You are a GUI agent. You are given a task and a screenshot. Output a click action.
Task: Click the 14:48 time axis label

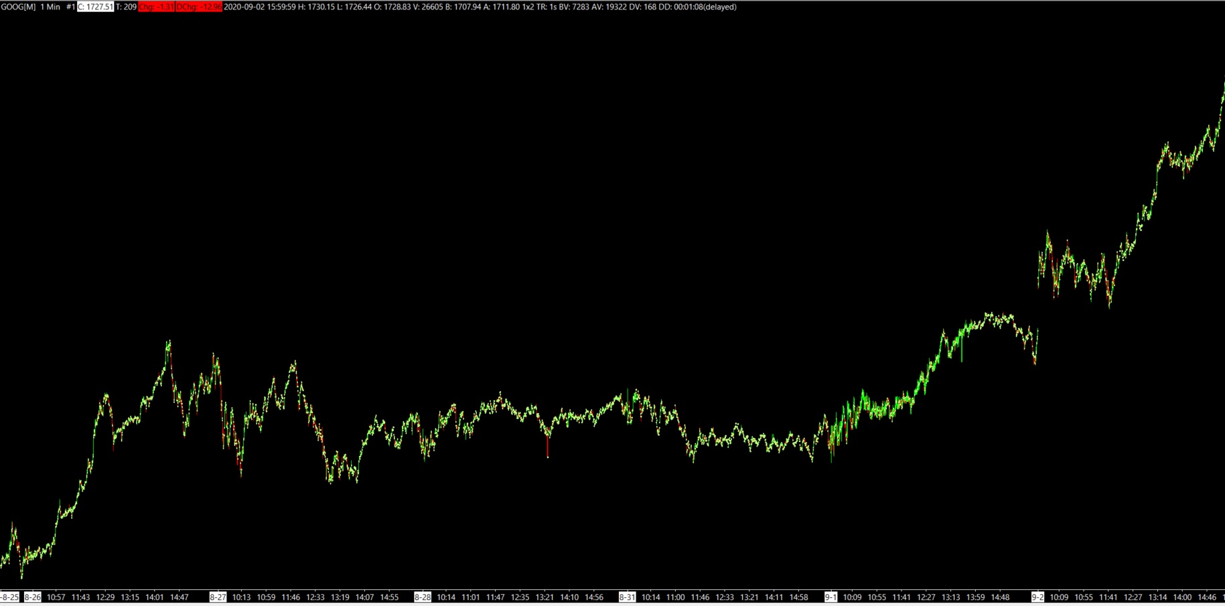coord(1001,597)
